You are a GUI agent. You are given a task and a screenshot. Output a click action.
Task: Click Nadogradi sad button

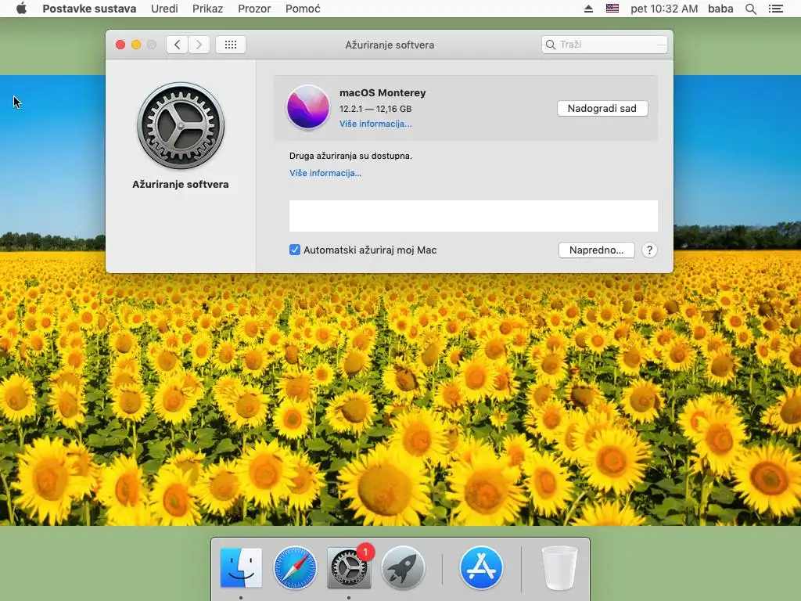tap(602, 108)
